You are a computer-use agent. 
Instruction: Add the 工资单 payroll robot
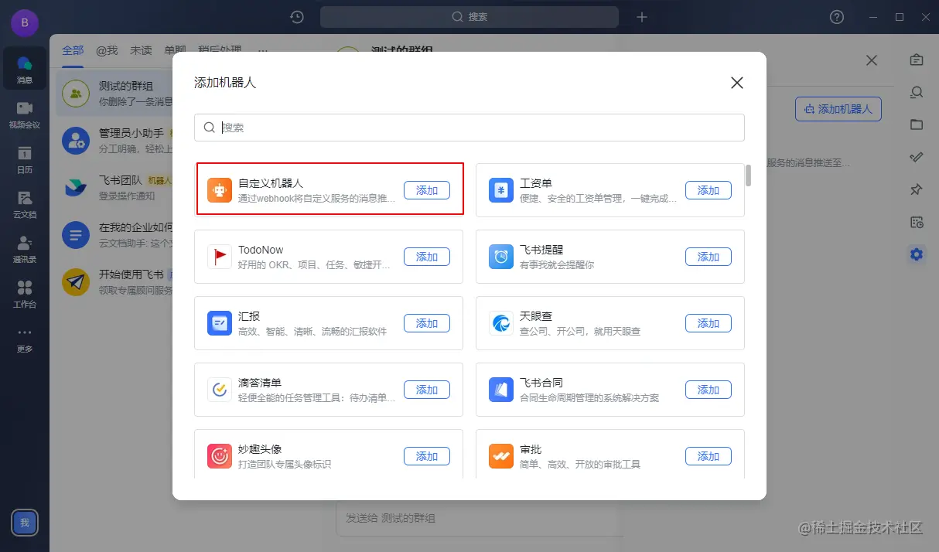(709, 190)
